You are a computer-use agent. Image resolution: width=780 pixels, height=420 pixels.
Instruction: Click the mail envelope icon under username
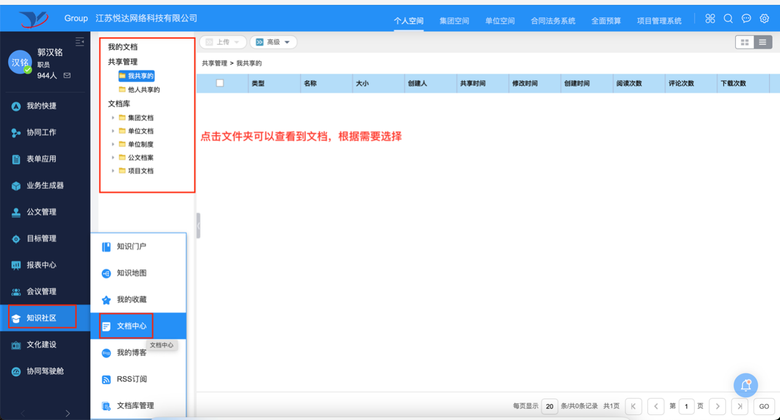click(x=67, y=76)
